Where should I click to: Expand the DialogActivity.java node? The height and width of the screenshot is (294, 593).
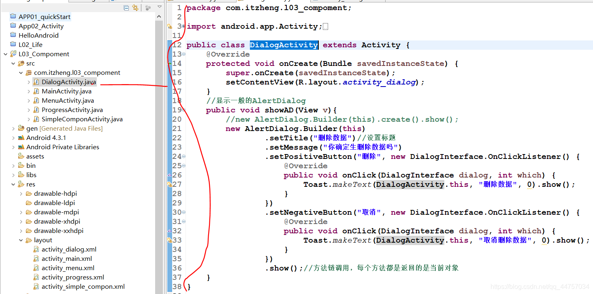(x=29, y=82)
